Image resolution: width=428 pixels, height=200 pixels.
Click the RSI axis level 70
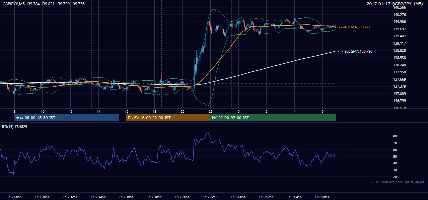(395, 143)
